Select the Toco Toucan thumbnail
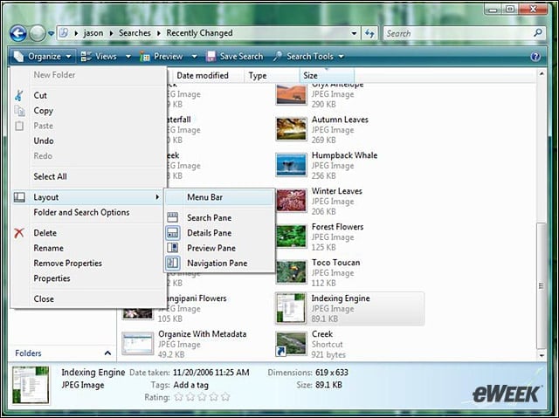The height and width of the screenshot is (418, 559). [291, 272]
